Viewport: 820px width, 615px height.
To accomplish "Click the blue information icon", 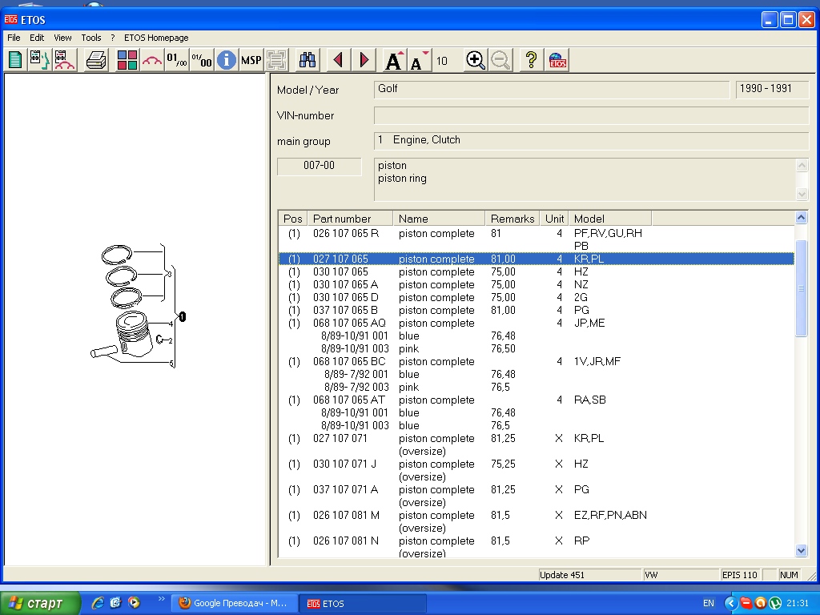I will click(227, 60).
